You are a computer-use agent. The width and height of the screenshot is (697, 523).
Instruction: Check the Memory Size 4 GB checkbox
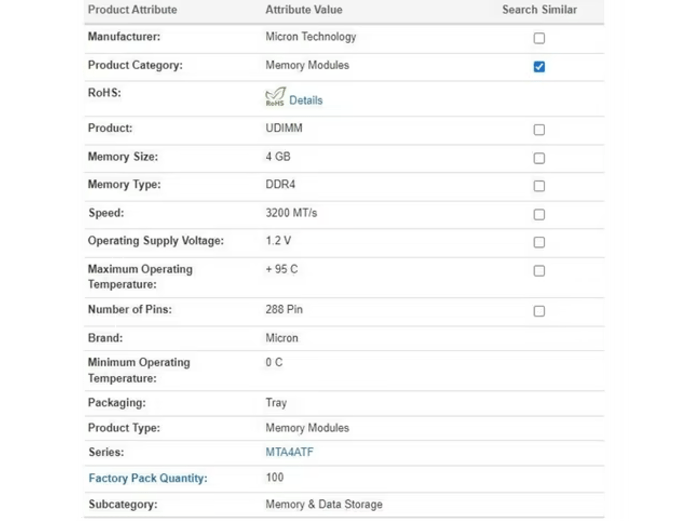pyautogui.click(x=539, y=158)
